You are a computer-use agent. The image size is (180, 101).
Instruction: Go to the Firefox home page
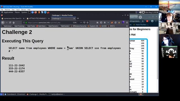point(14,22)
